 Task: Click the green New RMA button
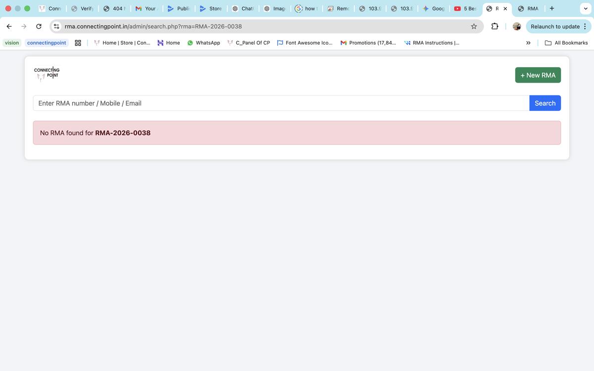(x=538, y=75)
